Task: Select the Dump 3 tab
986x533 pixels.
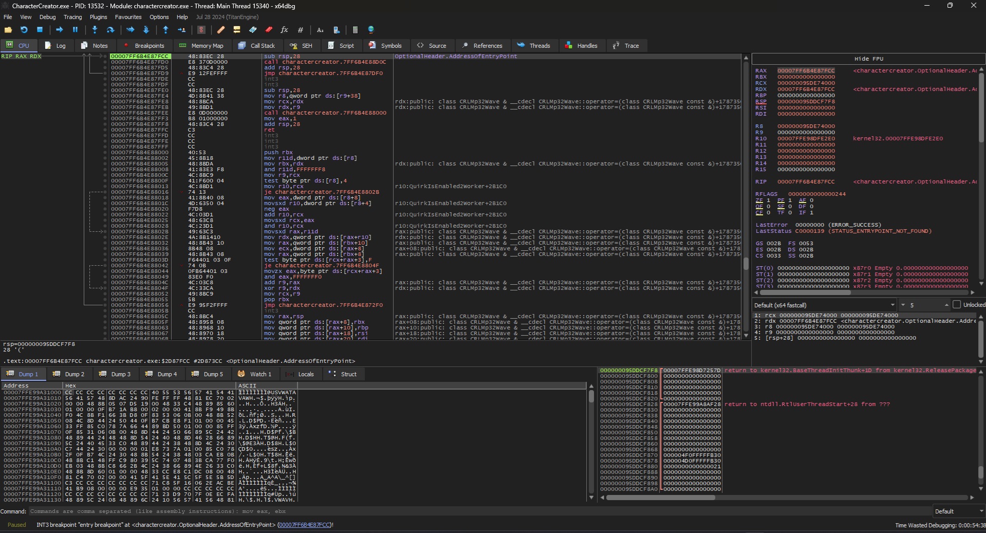Action: pyautogui.click(x=115, y=374)
